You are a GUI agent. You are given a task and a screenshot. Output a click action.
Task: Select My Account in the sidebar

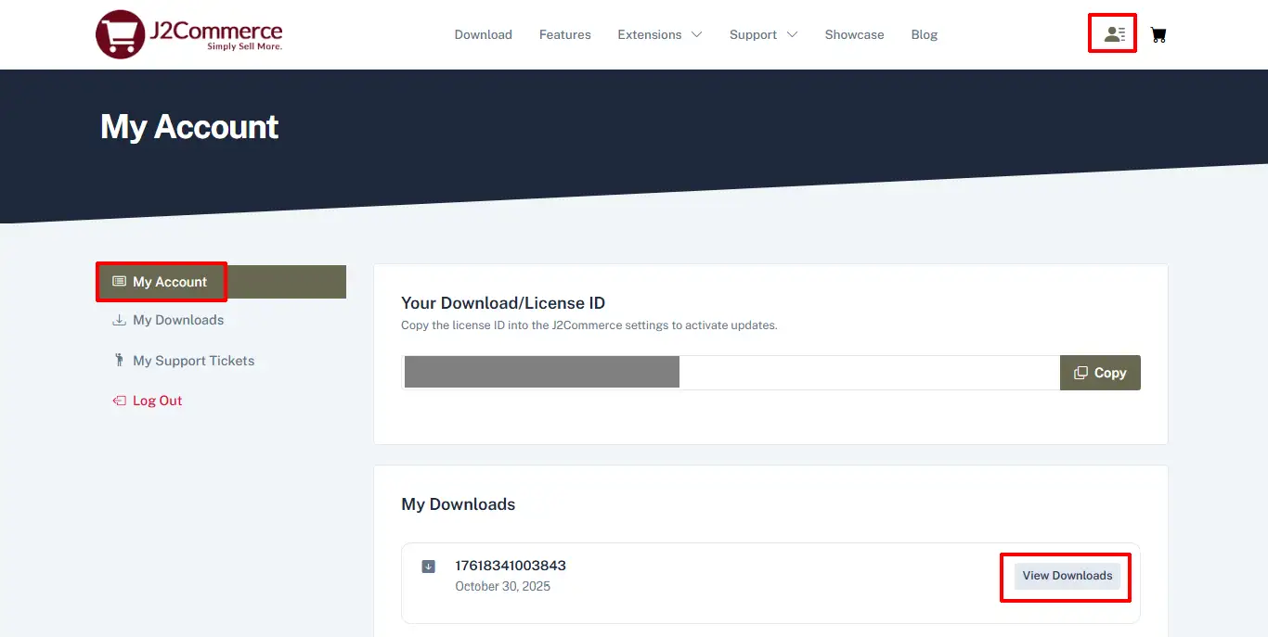(x=221, y=282)
